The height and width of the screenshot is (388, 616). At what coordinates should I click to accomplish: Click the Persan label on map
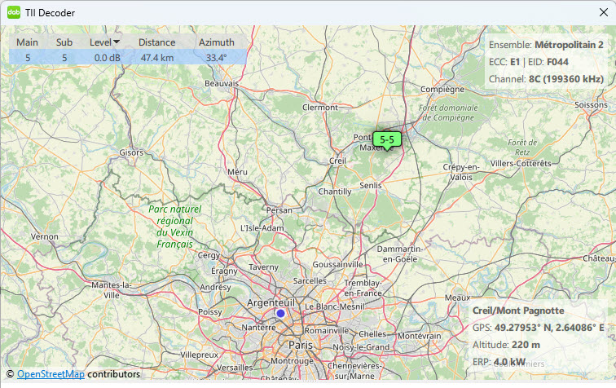pos(279,210)
